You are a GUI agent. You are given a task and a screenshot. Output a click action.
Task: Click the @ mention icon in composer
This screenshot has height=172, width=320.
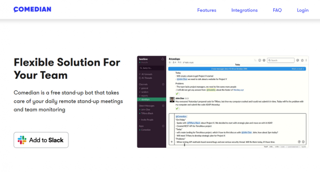[x=299, y=142]
